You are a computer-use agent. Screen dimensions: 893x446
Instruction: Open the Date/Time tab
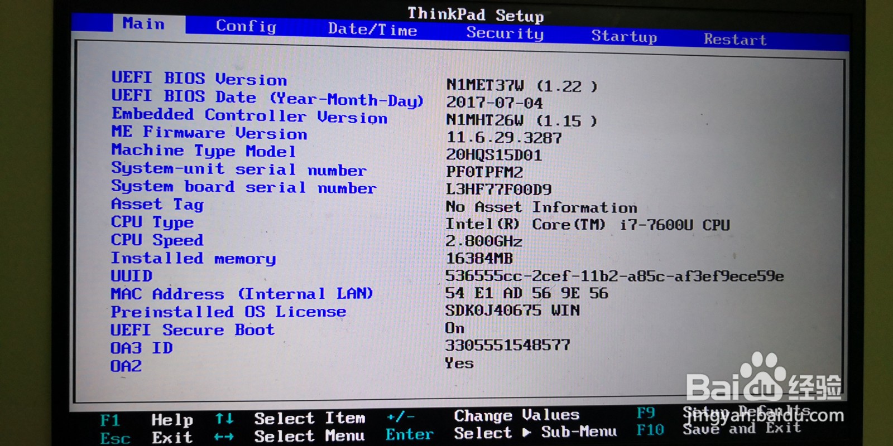(372, 30)
